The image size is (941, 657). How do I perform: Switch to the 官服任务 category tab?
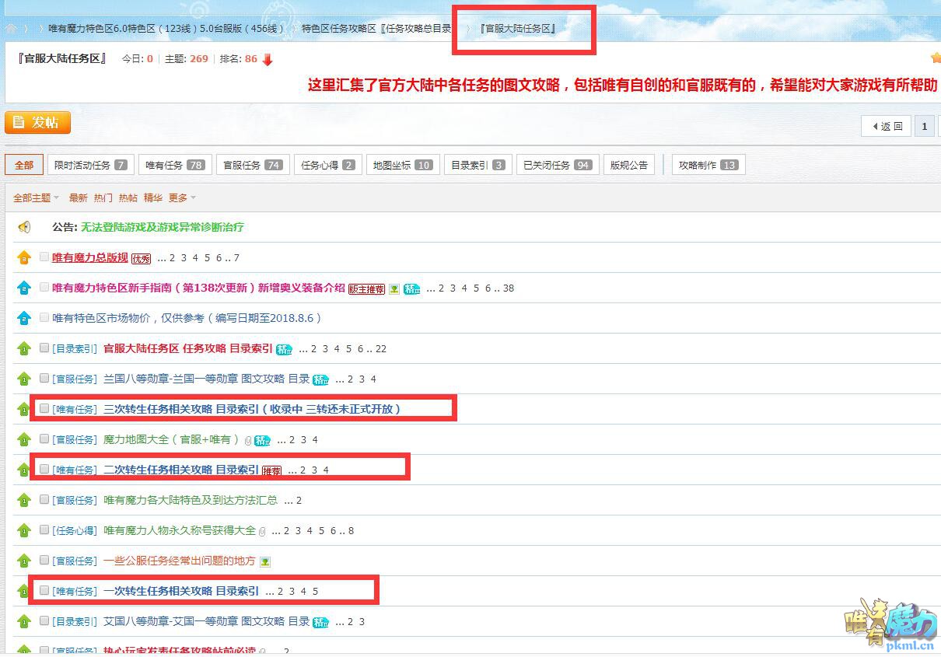pos(252,165)
